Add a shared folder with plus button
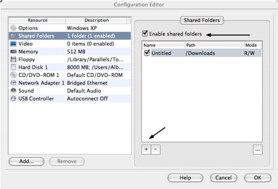This screenshot has height=189, width=278. 146,149
